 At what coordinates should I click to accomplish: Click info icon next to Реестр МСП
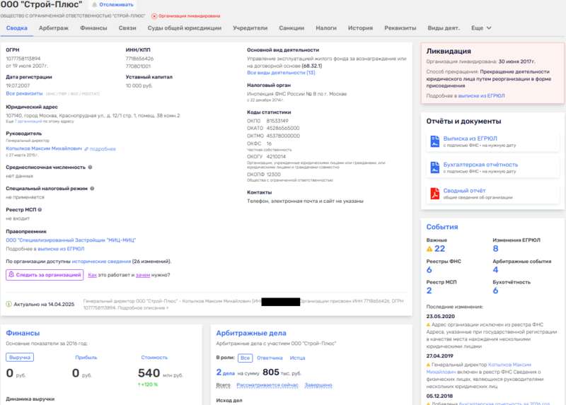[x=40, y=210]
